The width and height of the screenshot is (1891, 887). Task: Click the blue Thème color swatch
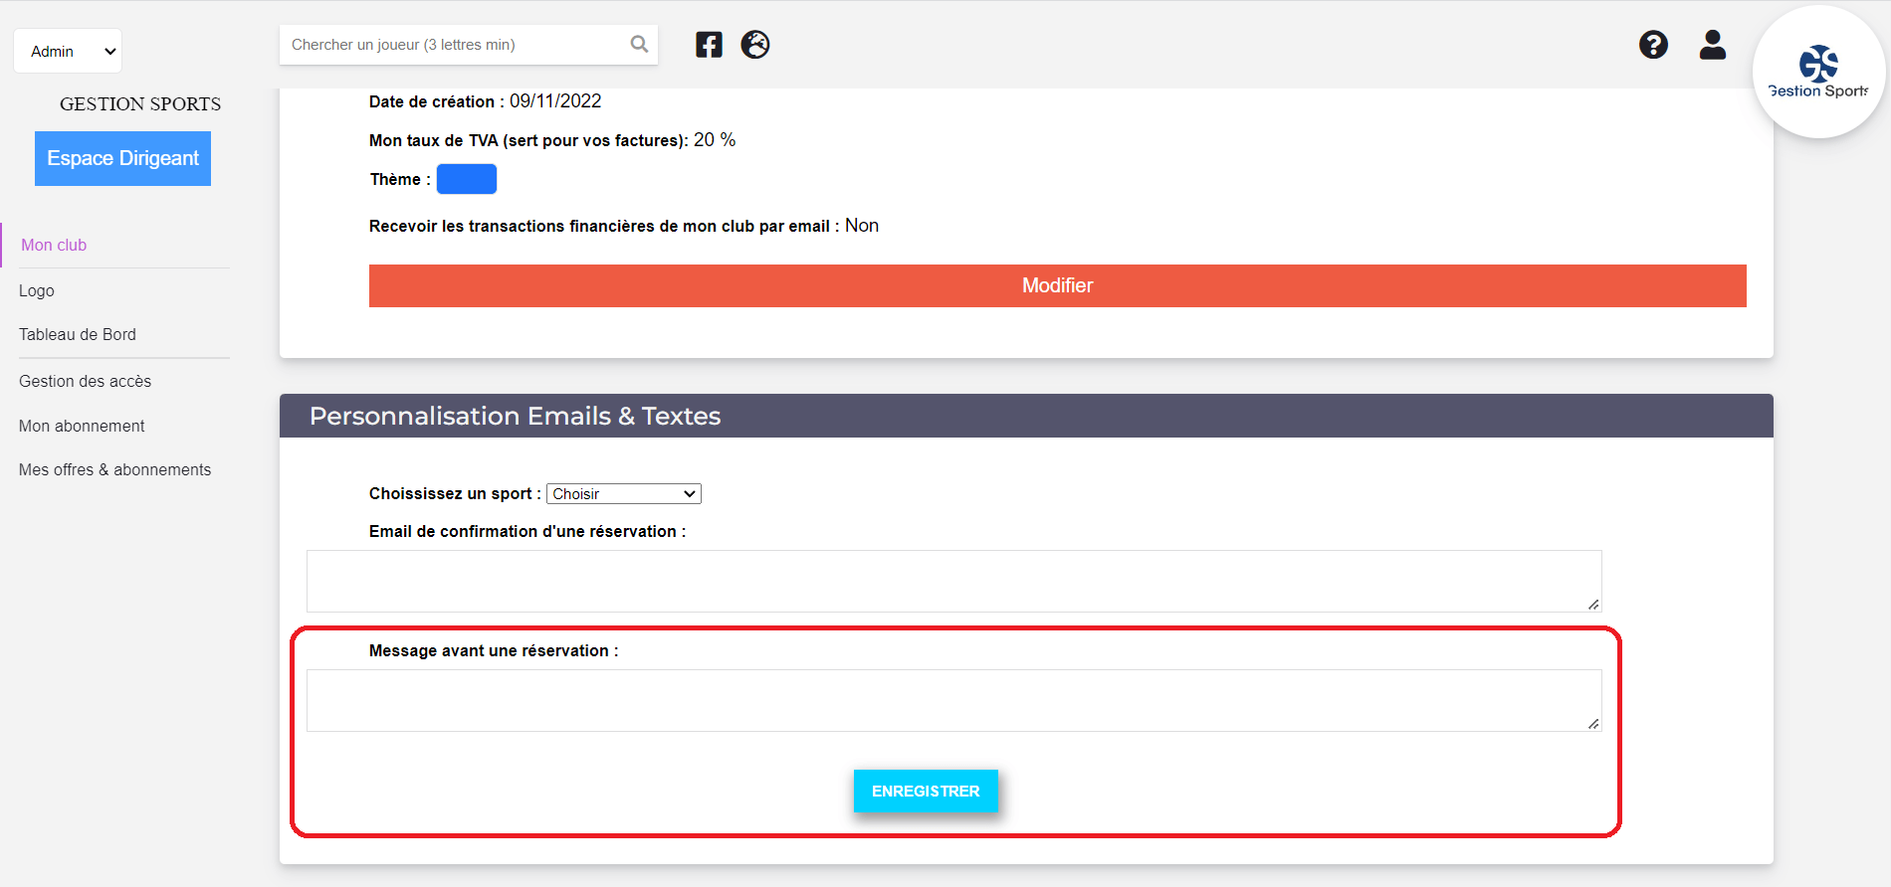(467, 179)
